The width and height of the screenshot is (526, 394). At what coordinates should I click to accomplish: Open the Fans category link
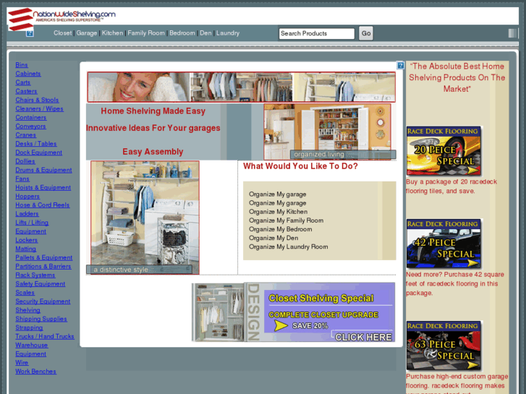tap(22, 179)
